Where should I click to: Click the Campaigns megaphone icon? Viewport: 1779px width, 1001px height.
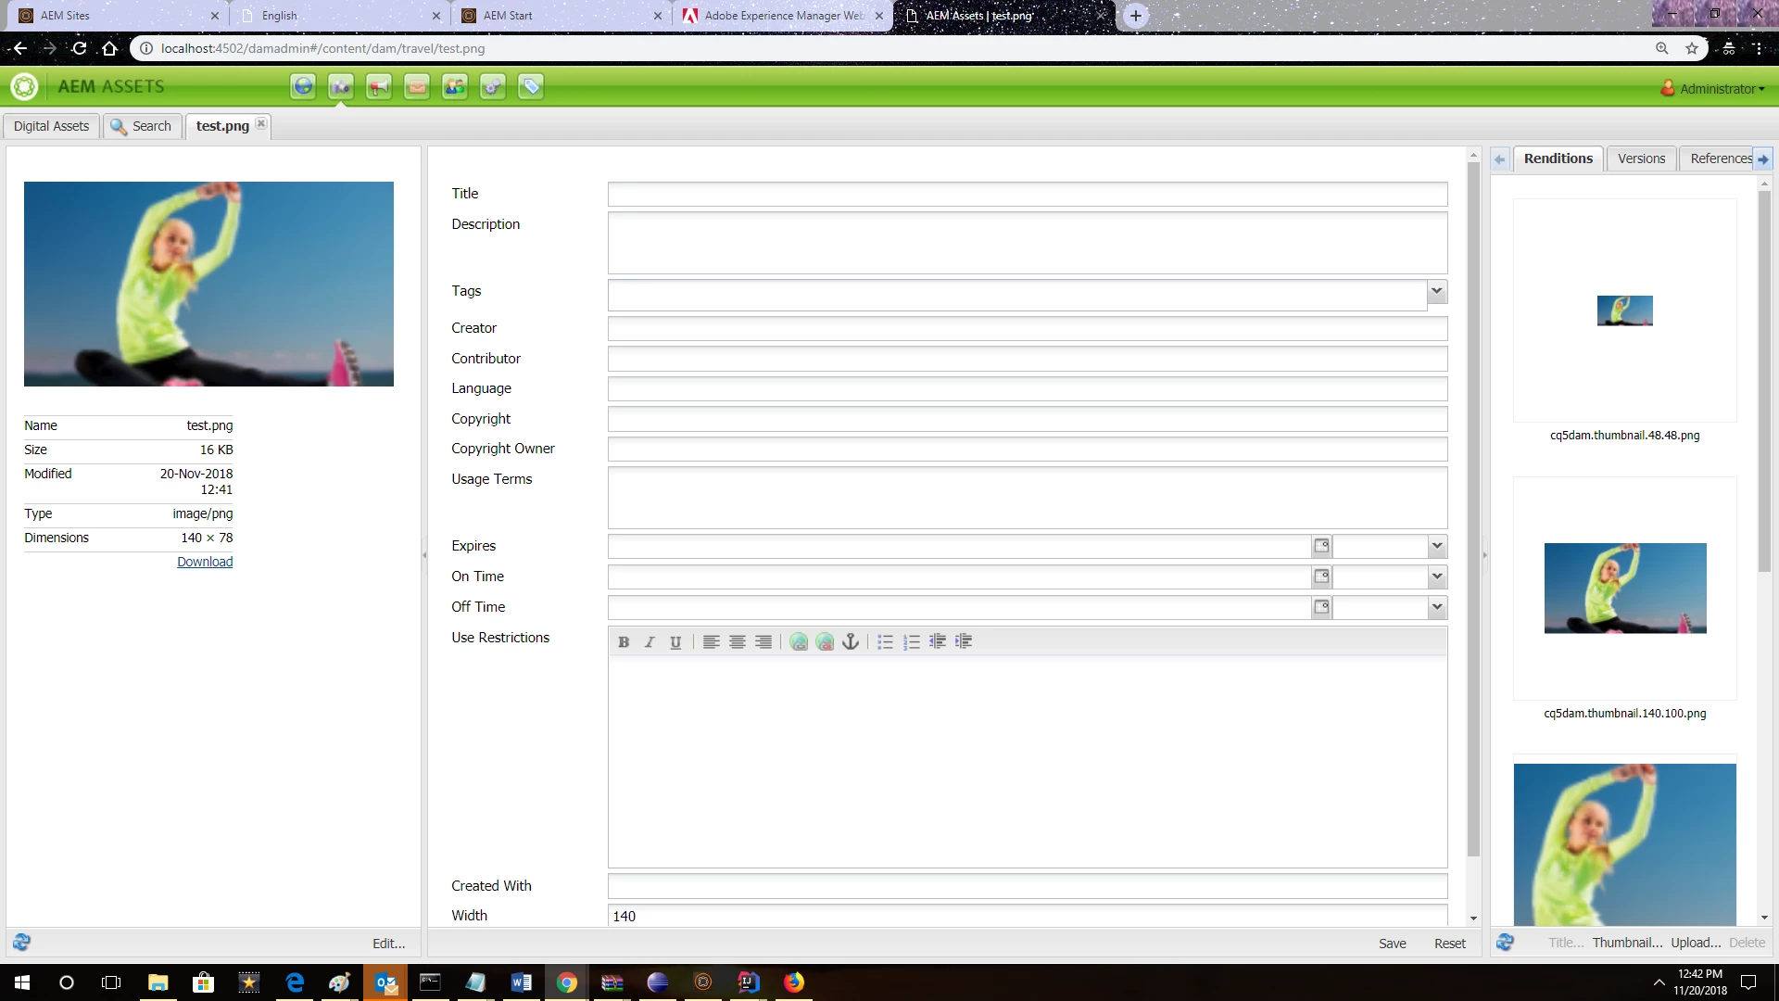378,87
